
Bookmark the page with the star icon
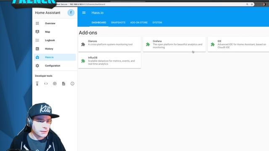252,4
